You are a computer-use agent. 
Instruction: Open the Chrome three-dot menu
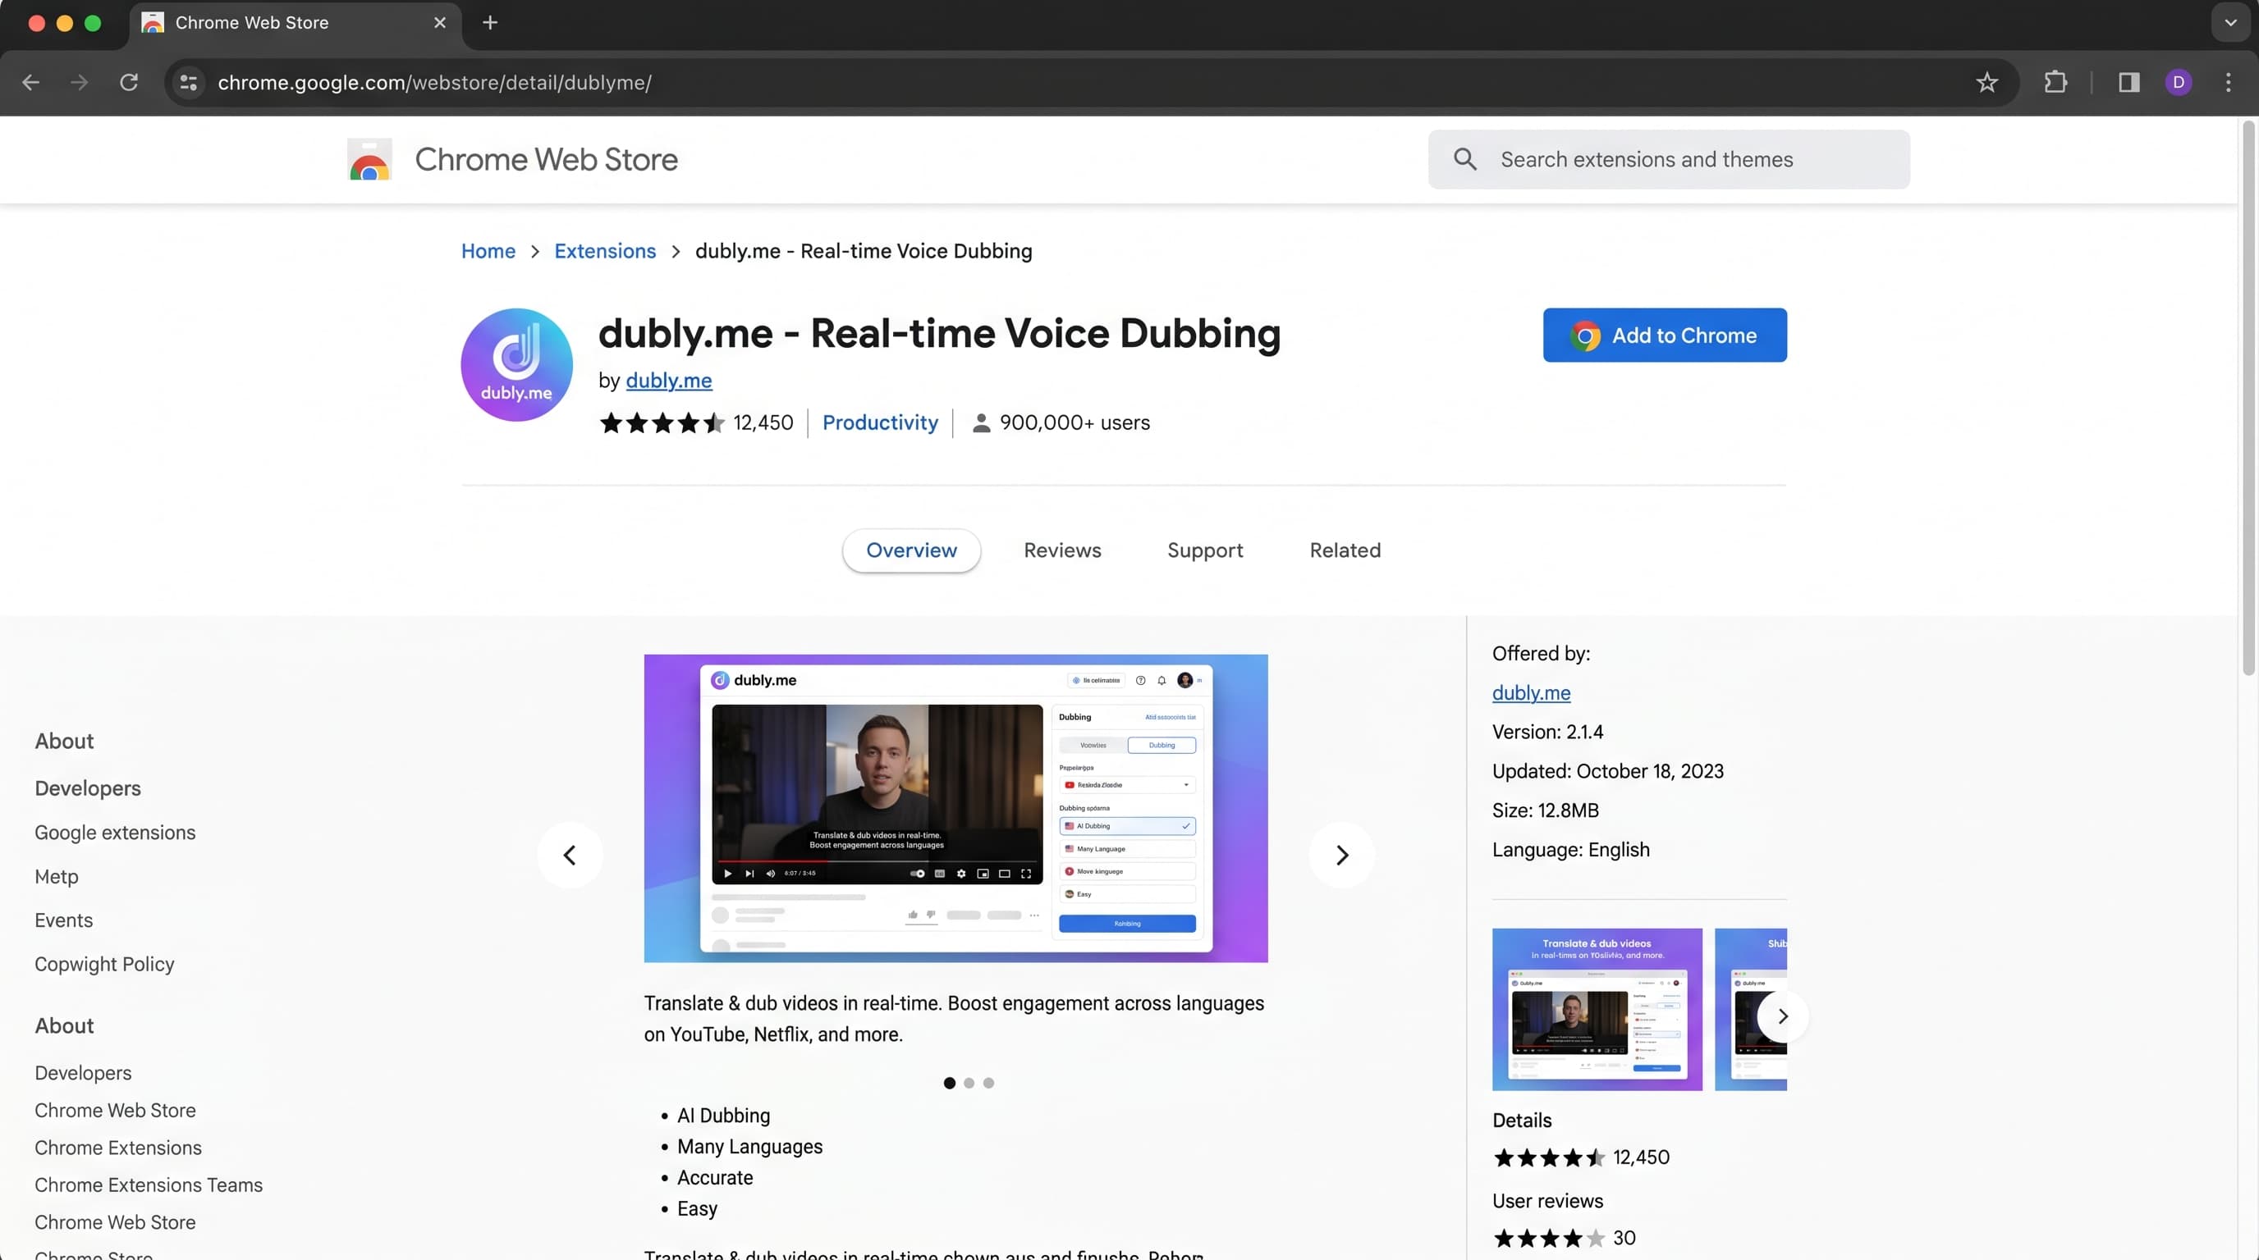point(2229,82)
